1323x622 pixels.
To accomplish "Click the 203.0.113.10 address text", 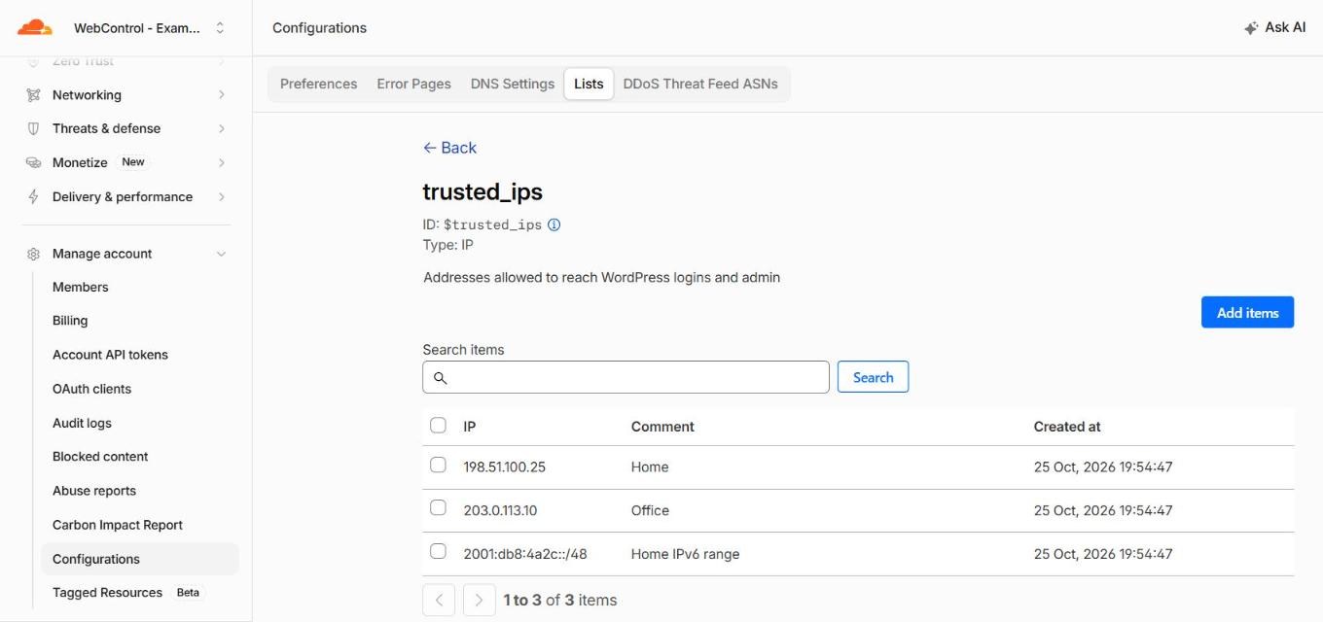I will pos(500,510).
